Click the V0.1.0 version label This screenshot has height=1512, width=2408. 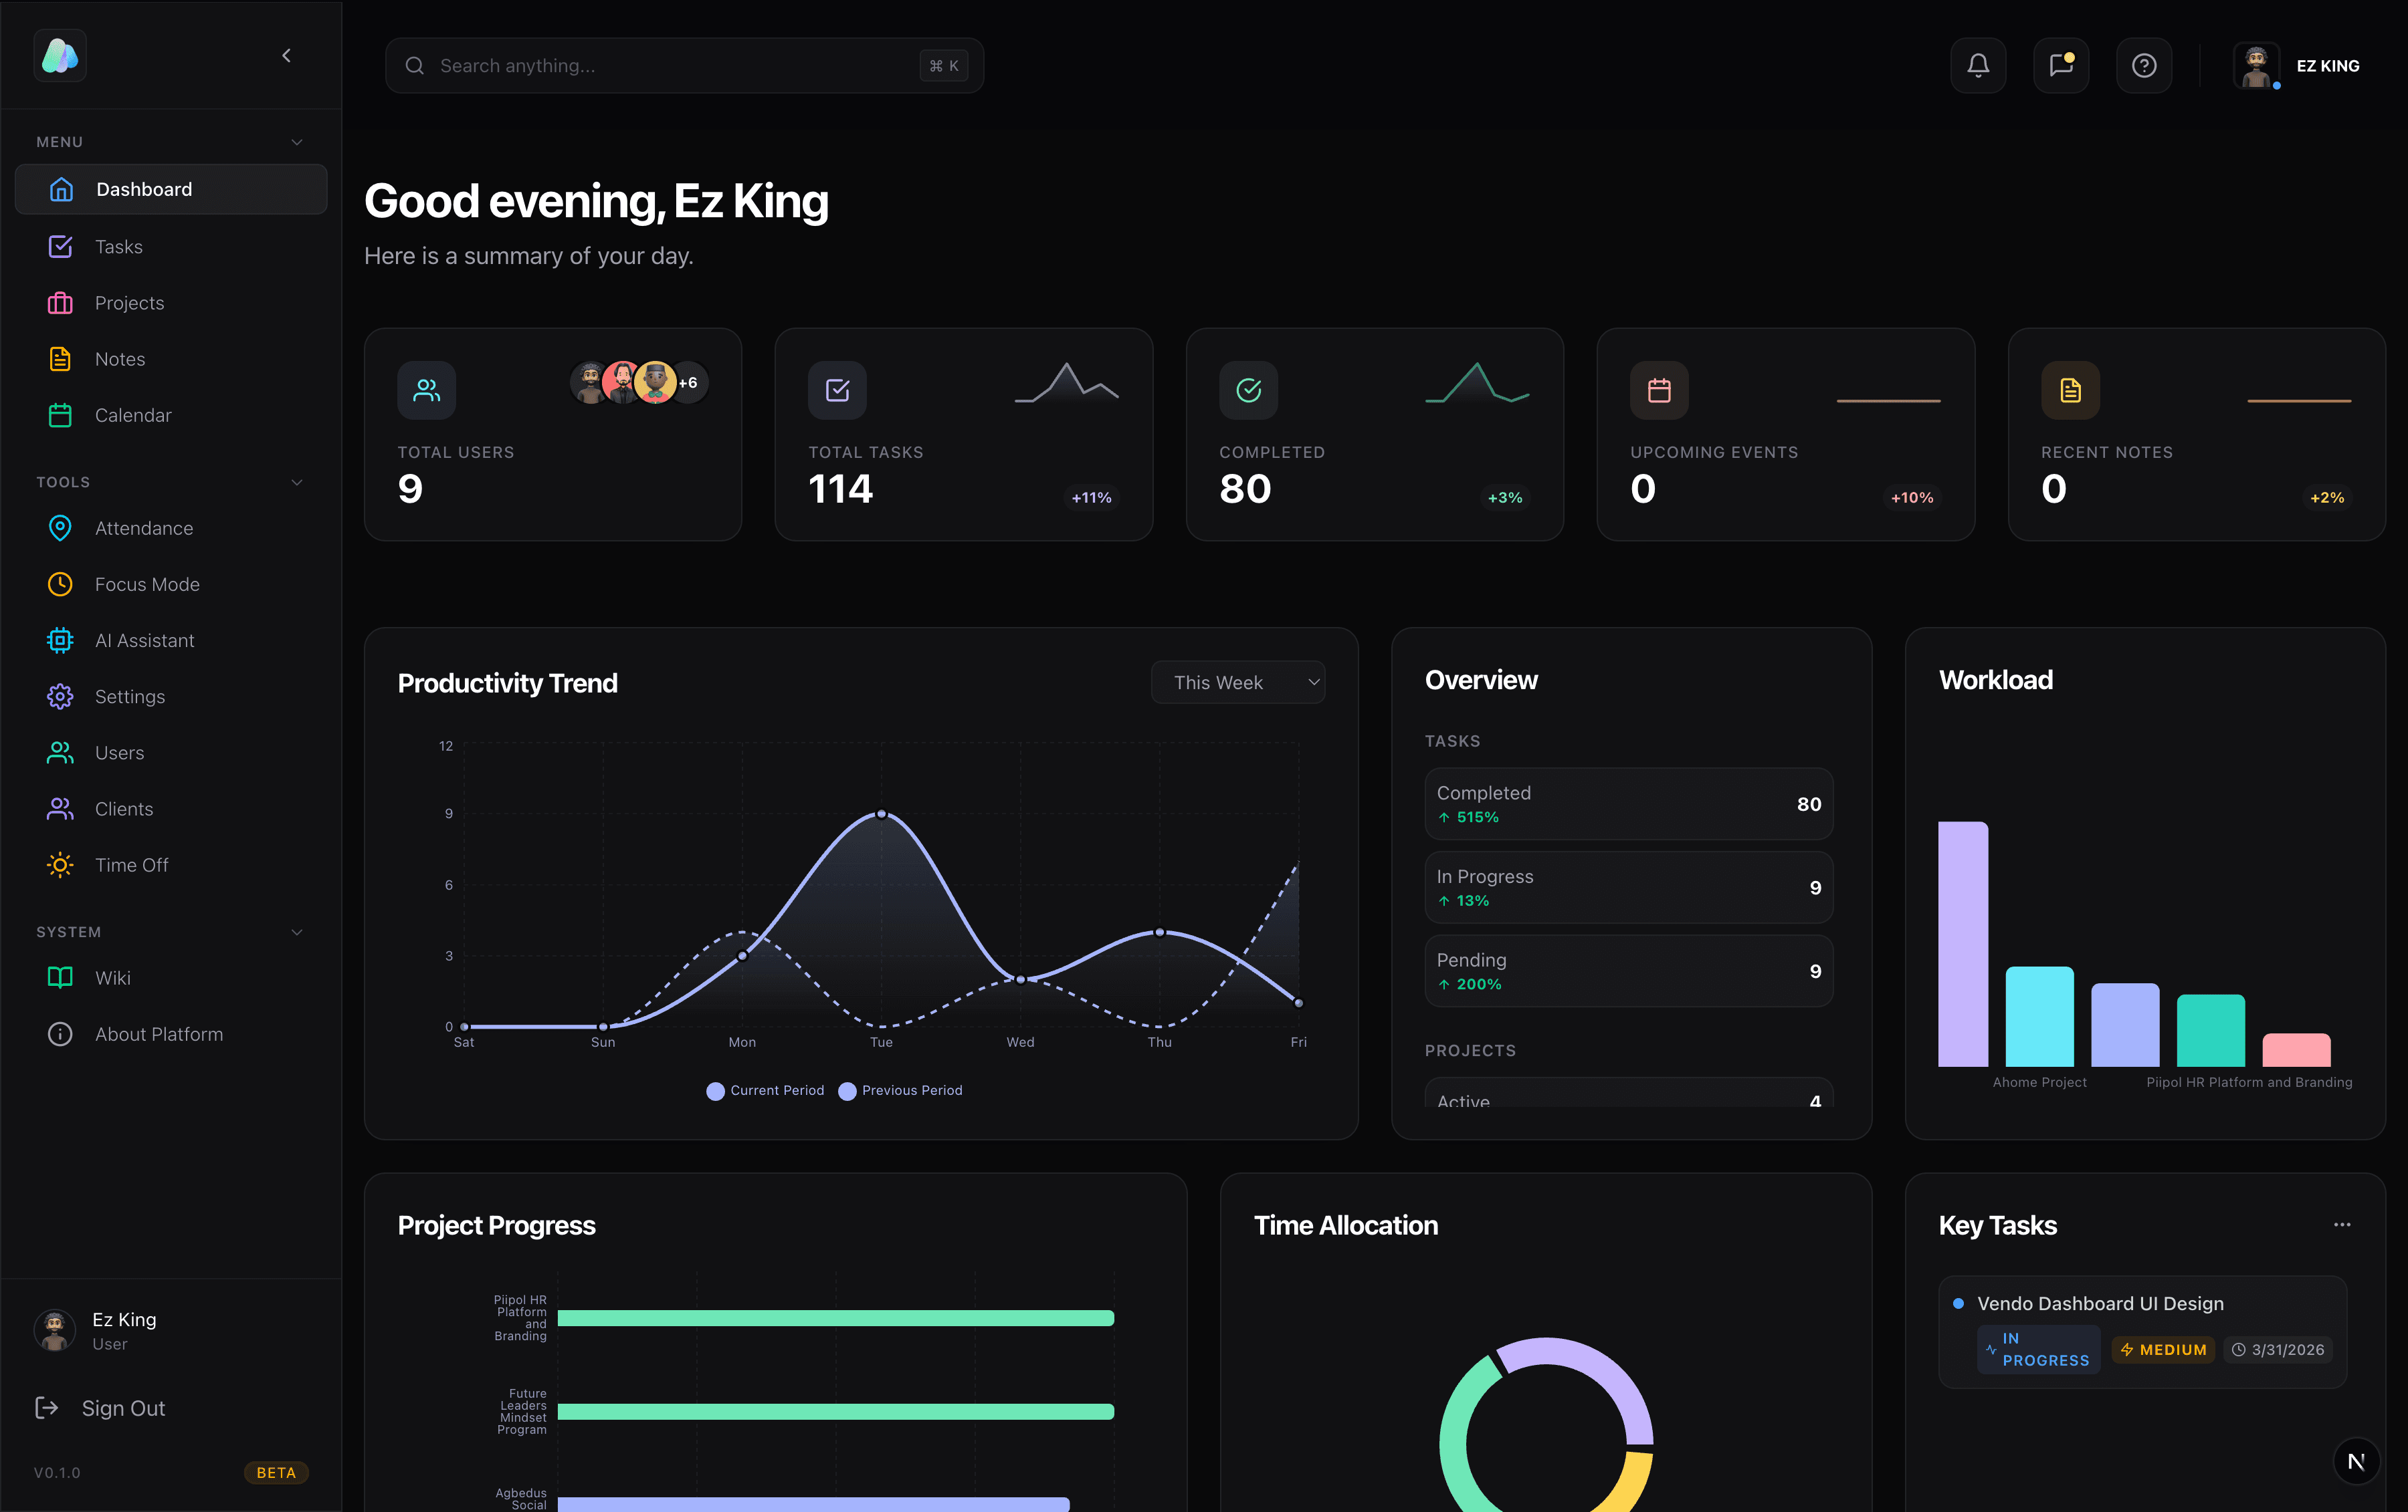[x=57, y=1472]
